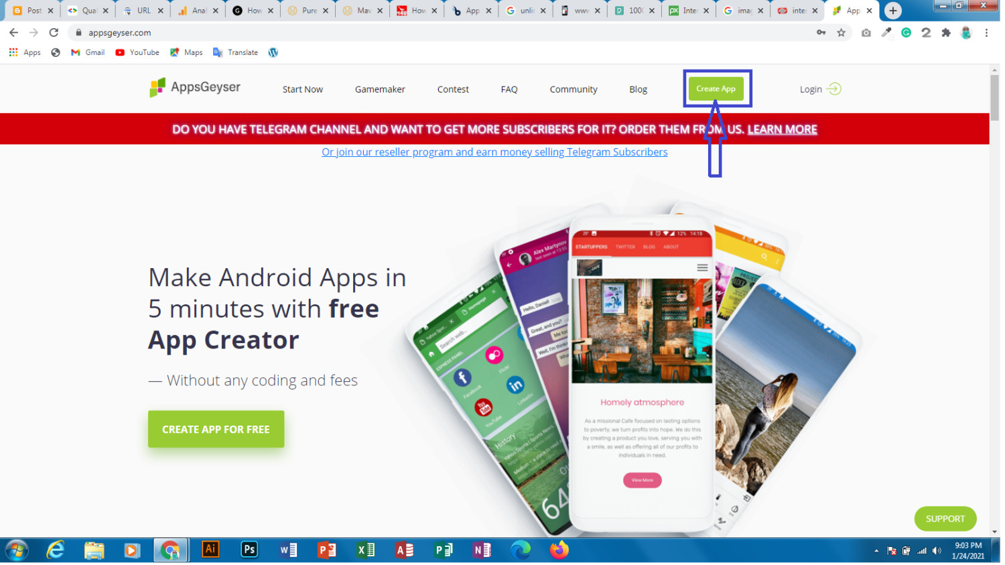Open the volume control in system tray
Image resolution: width=1005 pixels, height=565 pixels.
pos(937,551)
